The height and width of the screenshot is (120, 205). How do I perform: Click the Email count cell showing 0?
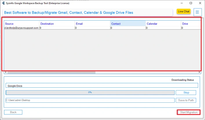click(92, 28)
